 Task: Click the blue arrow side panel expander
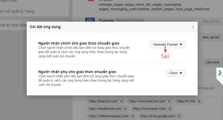pyautogui.click(x=220, y=73)
